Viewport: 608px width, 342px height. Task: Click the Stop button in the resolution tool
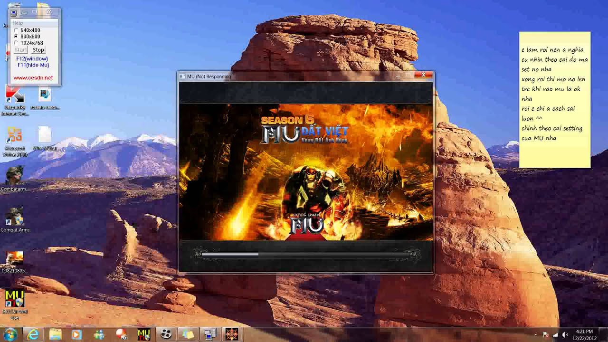[38, 50]
